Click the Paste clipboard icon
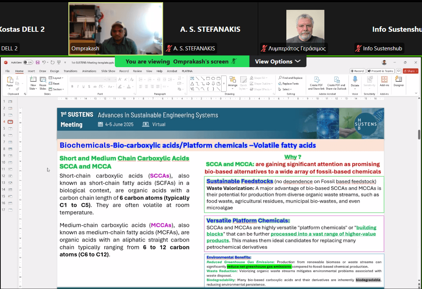Image resolution: width=422 pixels, height=289 pixels. (x=10, y=80)
